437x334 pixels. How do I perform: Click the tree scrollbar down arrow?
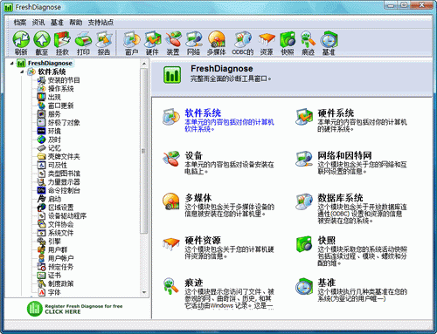pyautogui.click(x=144, y=292)
